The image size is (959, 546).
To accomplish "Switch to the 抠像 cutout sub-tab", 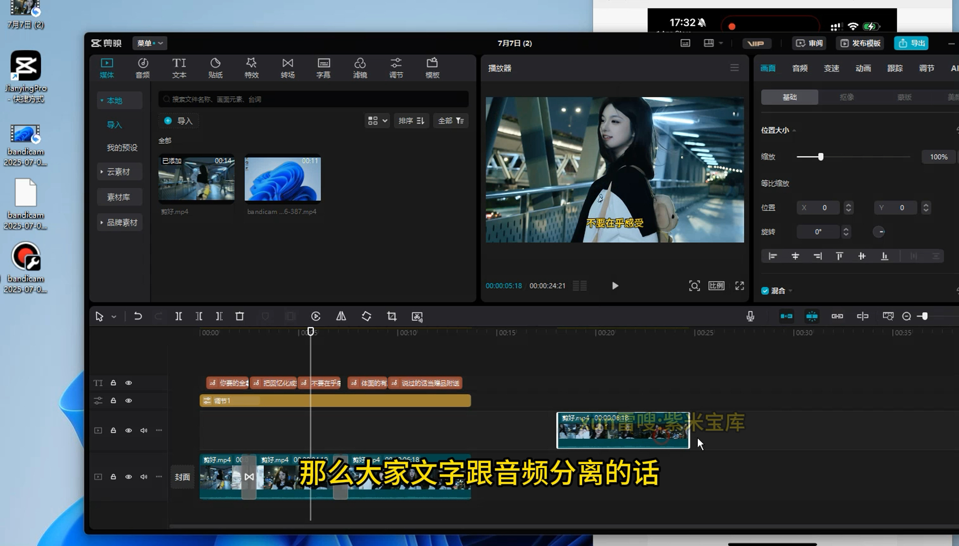I will click(x=847, y=97).
